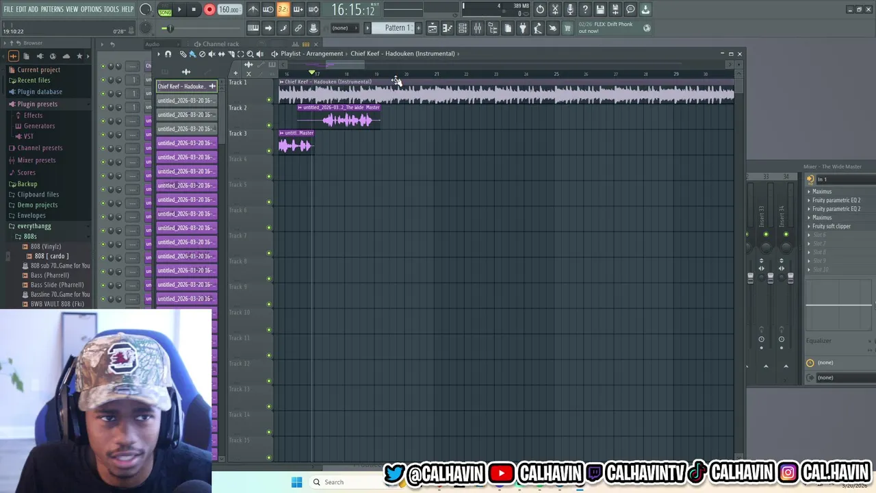
Task: Click the question mark help icon
Action: [585, 10]
